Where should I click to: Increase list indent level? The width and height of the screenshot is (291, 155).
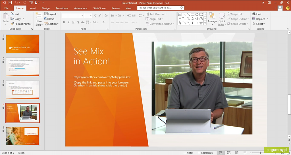(134, 16)
